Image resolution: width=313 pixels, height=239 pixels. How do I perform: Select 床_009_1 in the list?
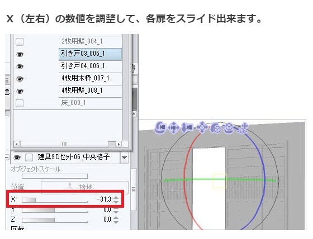point(90,103)
